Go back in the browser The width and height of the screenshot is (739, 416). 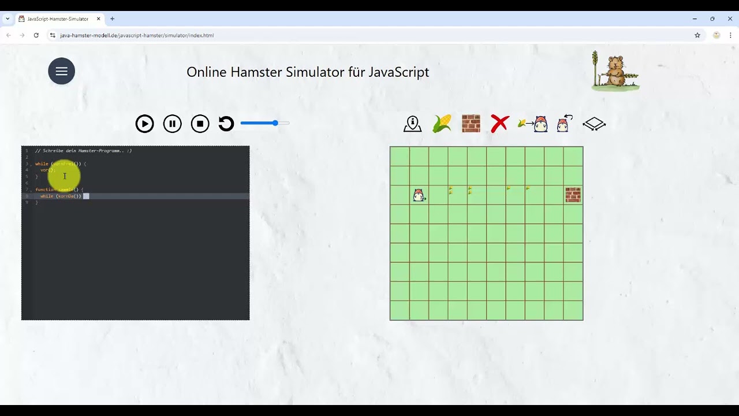pos(8,35)
